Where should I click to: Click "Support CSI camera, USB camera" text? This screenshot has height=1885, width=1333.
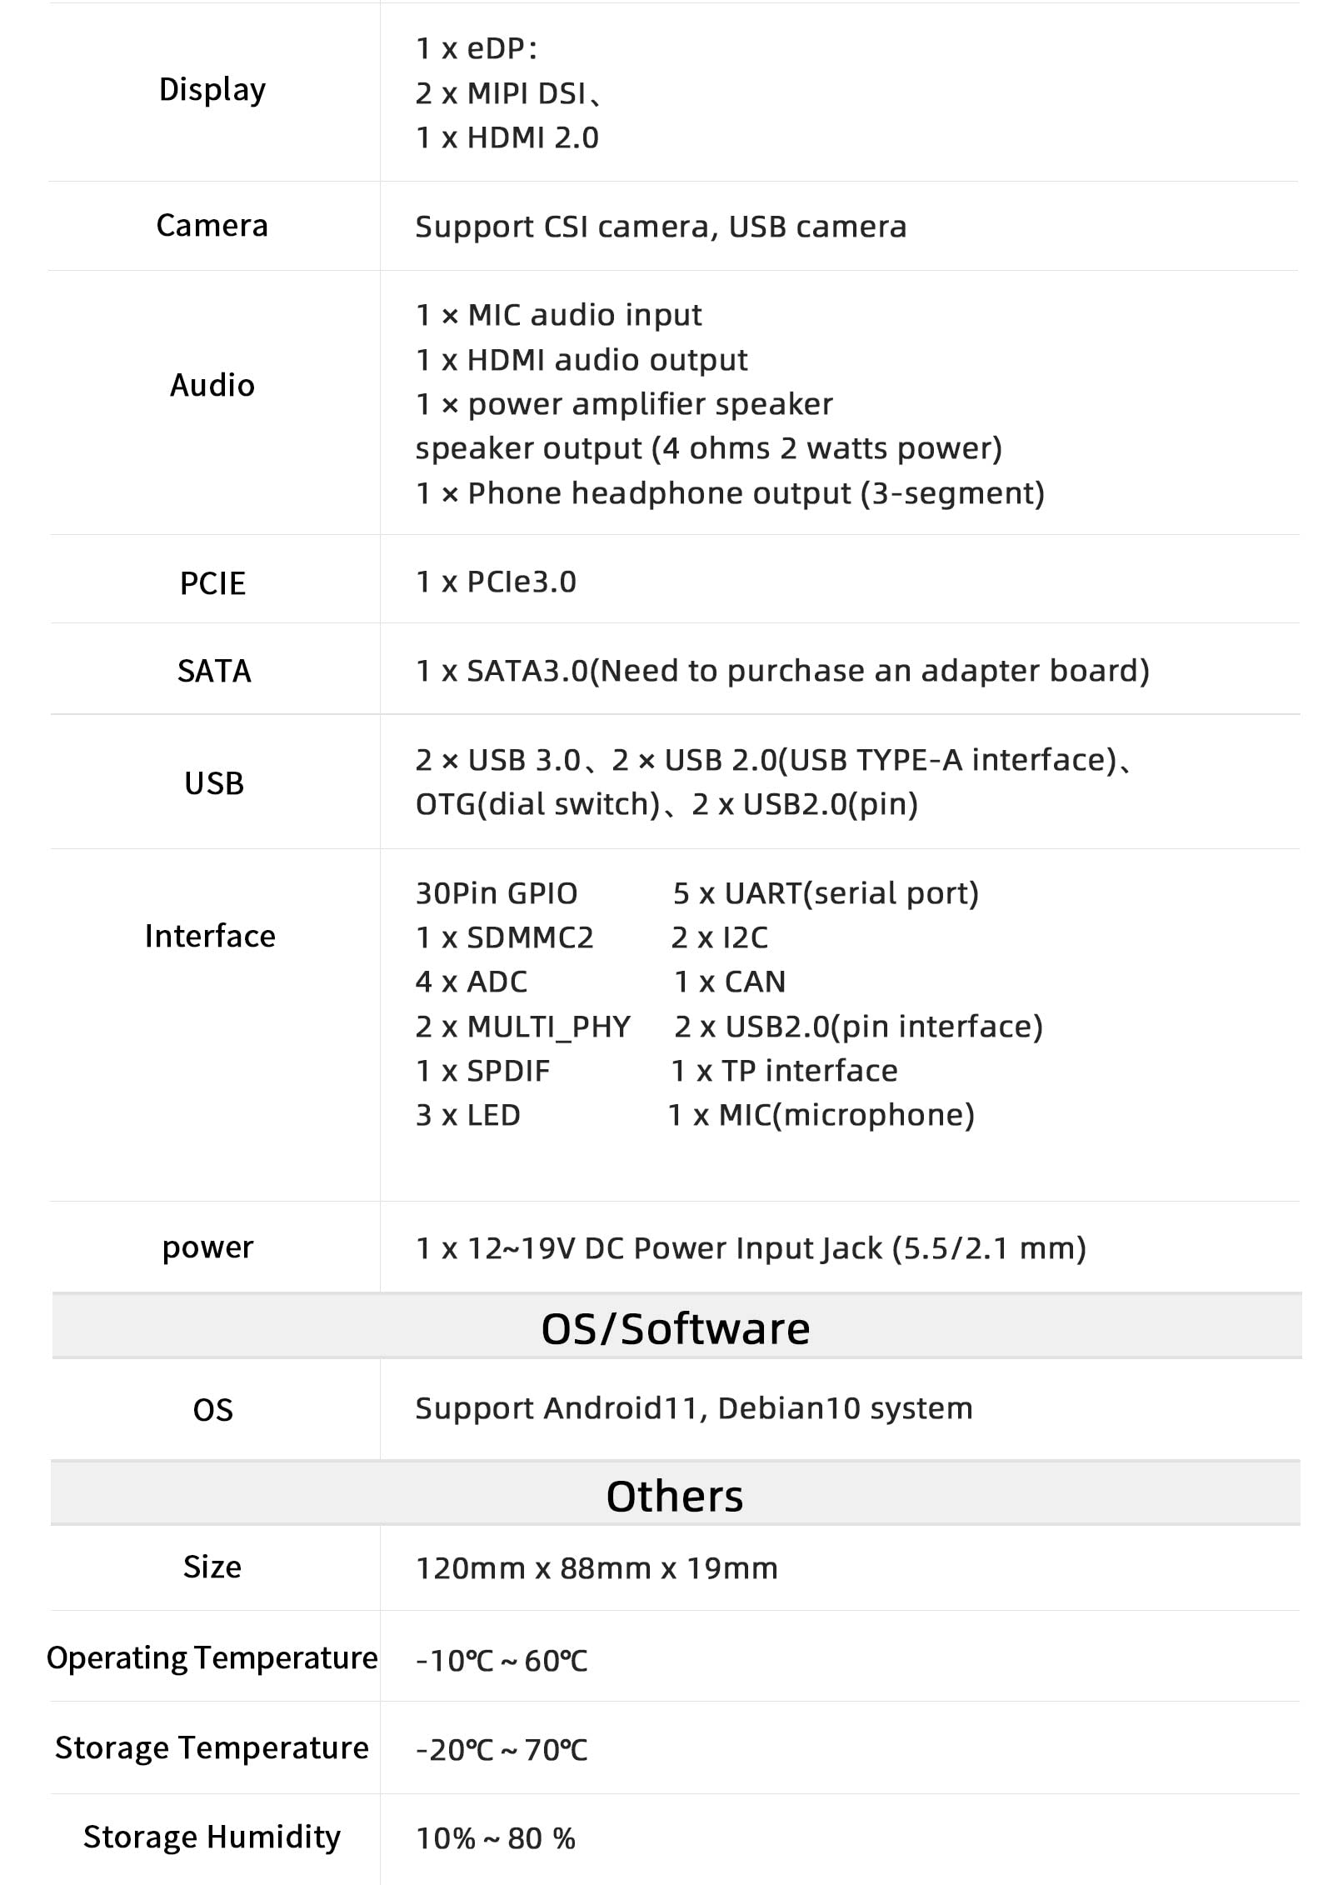point(661,227)
